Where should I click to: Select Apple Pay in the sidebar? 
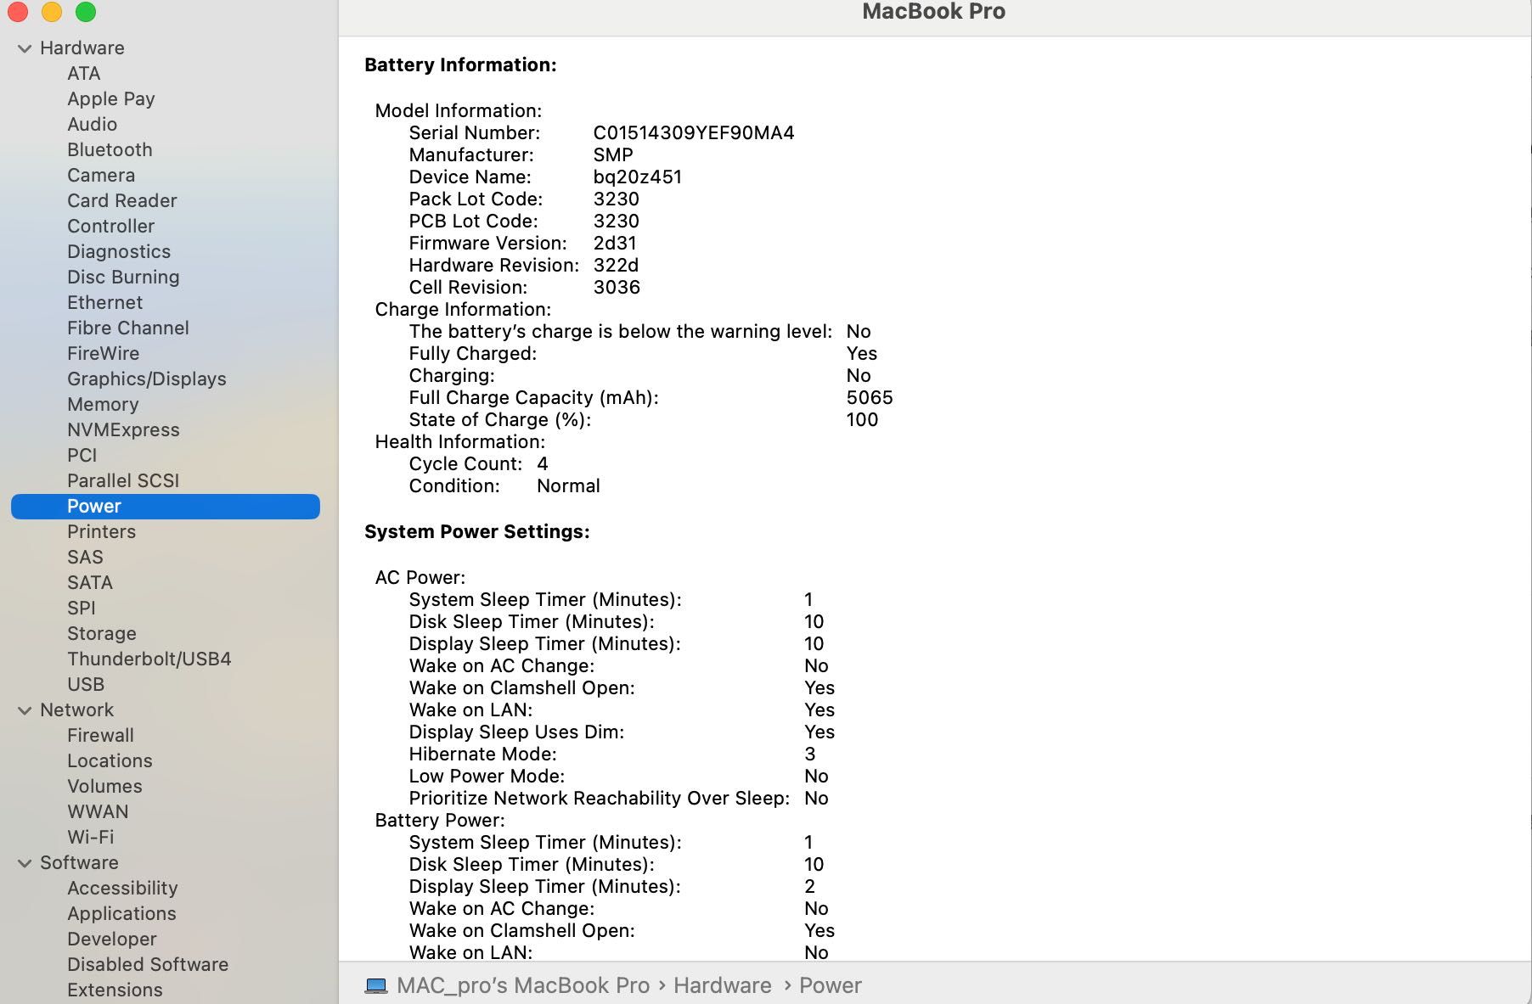click(x=111, y=99)
